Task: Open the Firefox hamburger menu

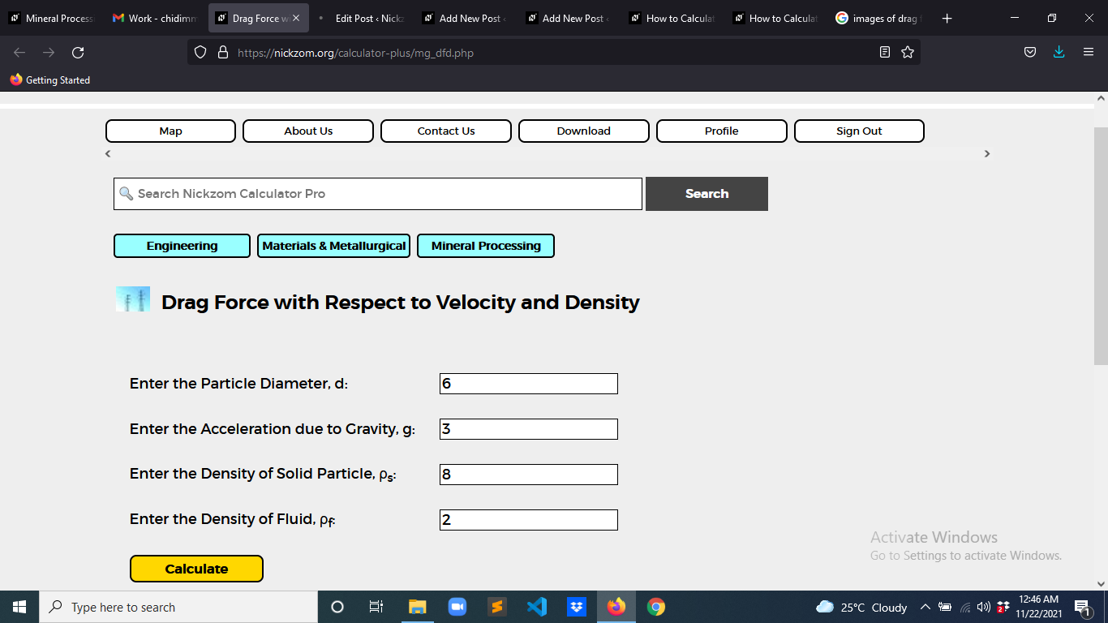Action: click(x=1089, y=53)
